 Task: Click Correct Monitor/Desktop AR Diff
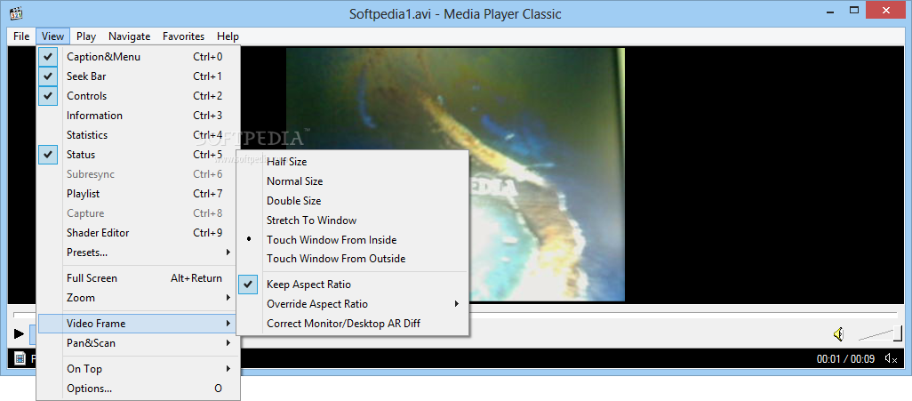coord(353,324)
